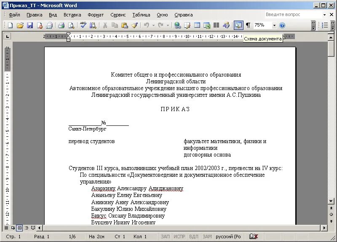Open the Research binoculars tool
This screenshot has width=337, height=242.
pyautogui.click(x=93, y=25)
